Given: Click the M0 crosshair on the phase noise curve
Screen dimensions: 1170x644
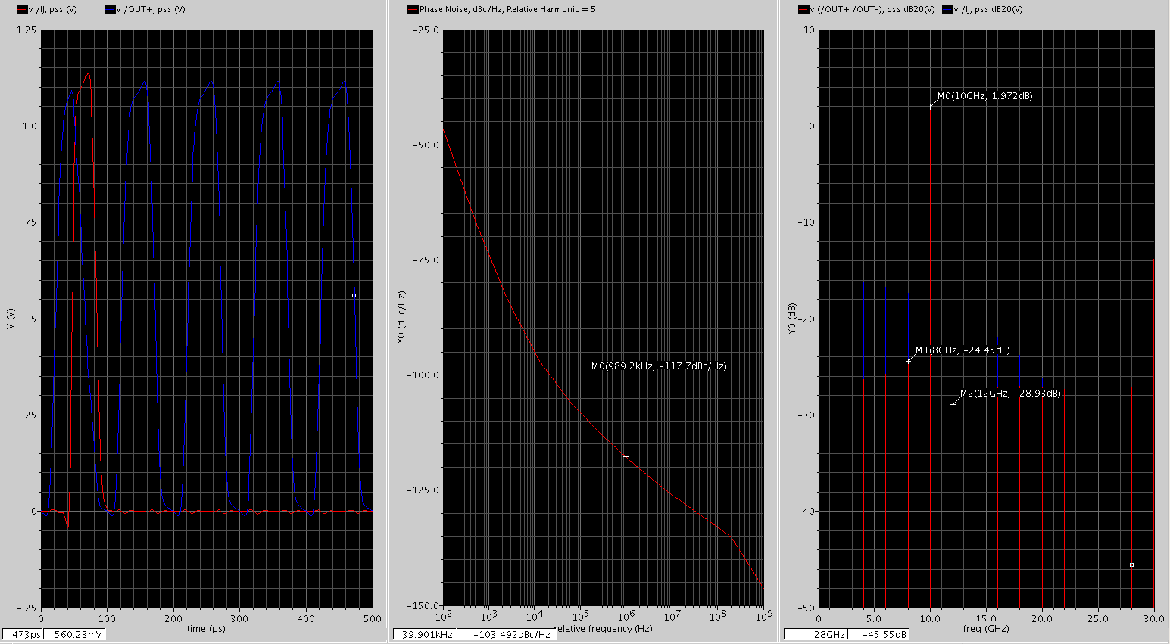Looking at the screenshot, I should 626,457.
